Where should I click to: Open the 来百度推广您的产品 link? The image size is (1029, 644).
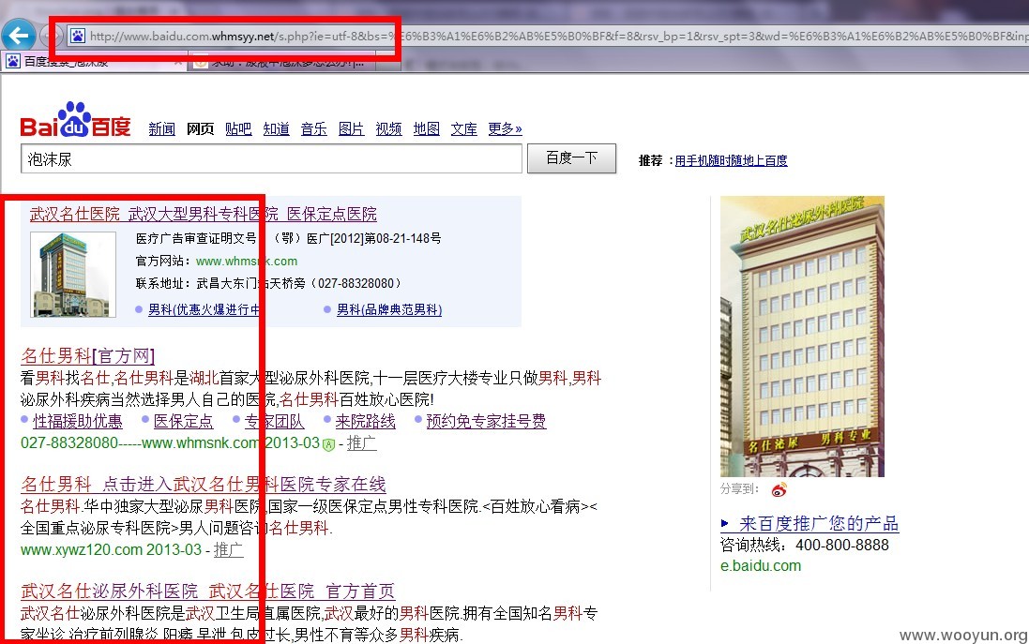pos(818,523)
